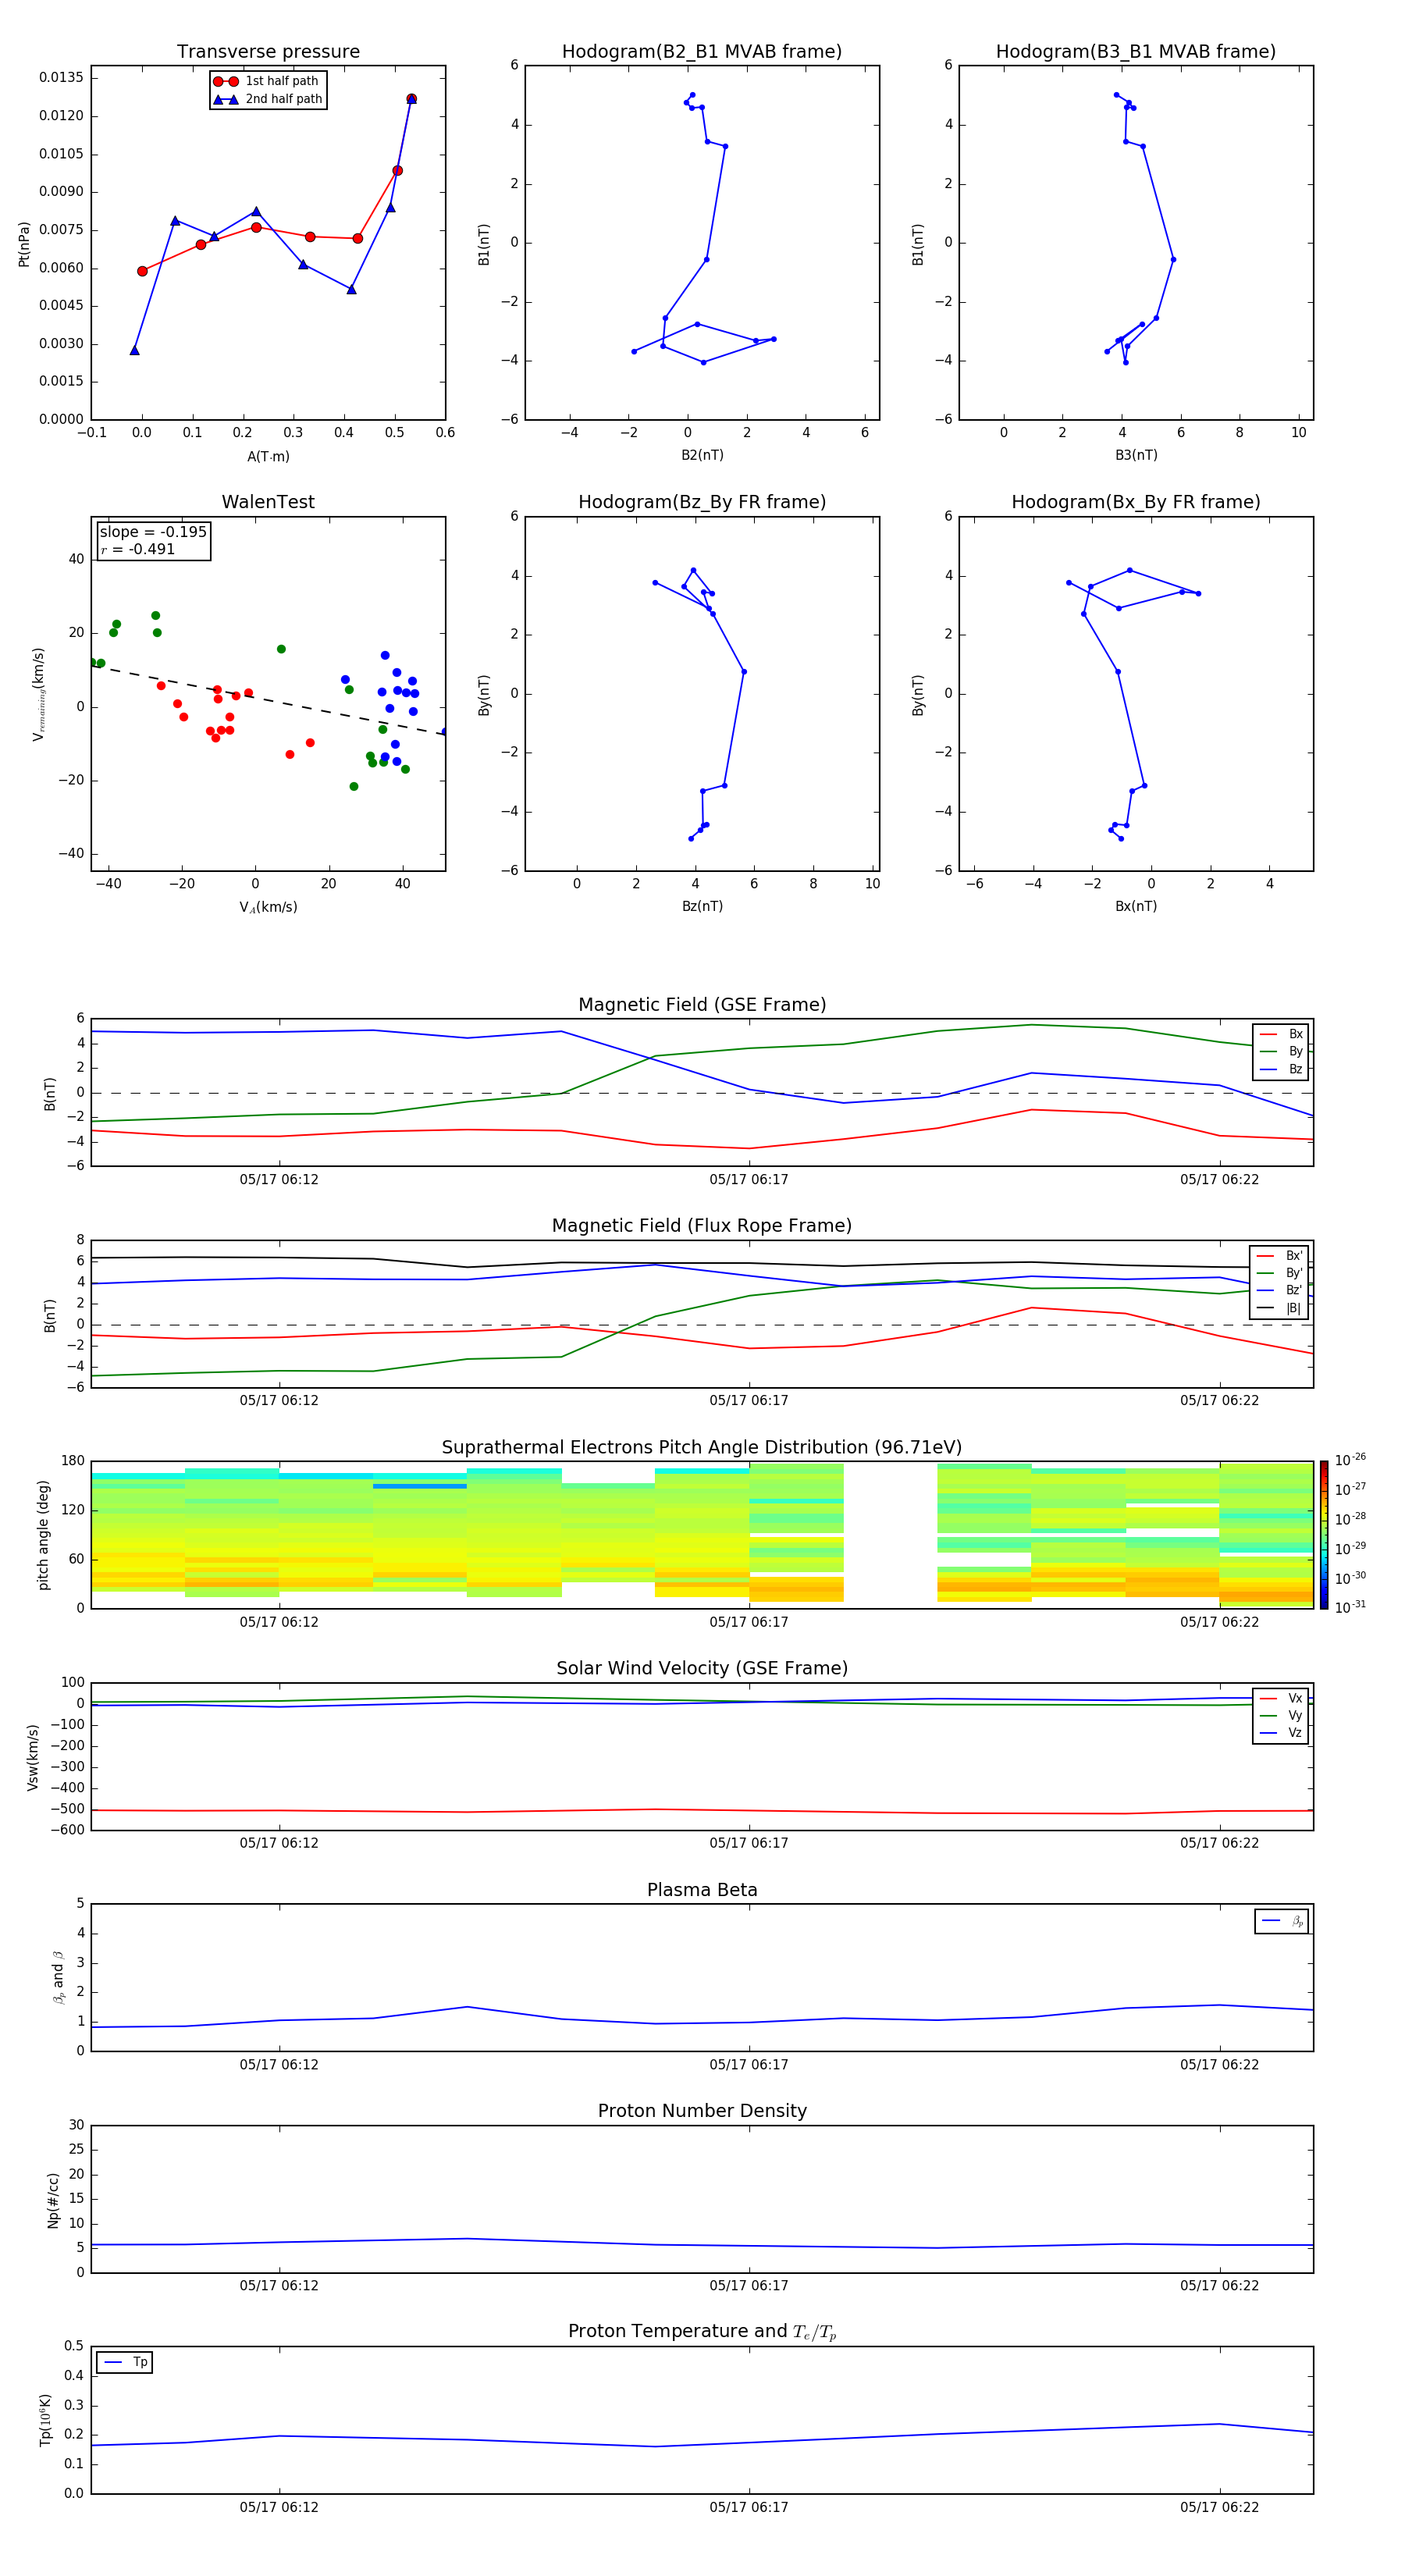Click the 'Magnetic Field (GSE Frame)' title
Image resolution: width=1405 pixels, height=2576 pixels.
point(702,1005)
